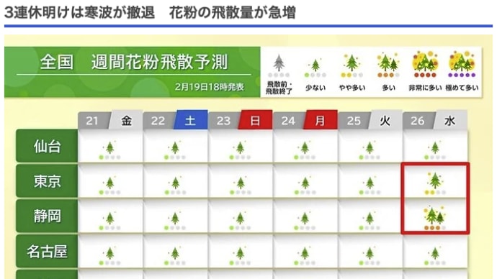Screen dimensions: 497x279
Task: Click 名古屋 pollen icon for 25 火
Action: [x=370, y=255]
